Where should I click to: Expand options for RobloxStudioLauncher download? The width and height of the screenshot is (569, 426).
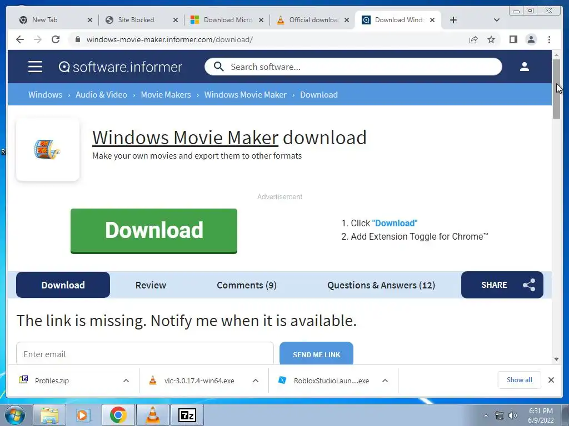(385, 381)
